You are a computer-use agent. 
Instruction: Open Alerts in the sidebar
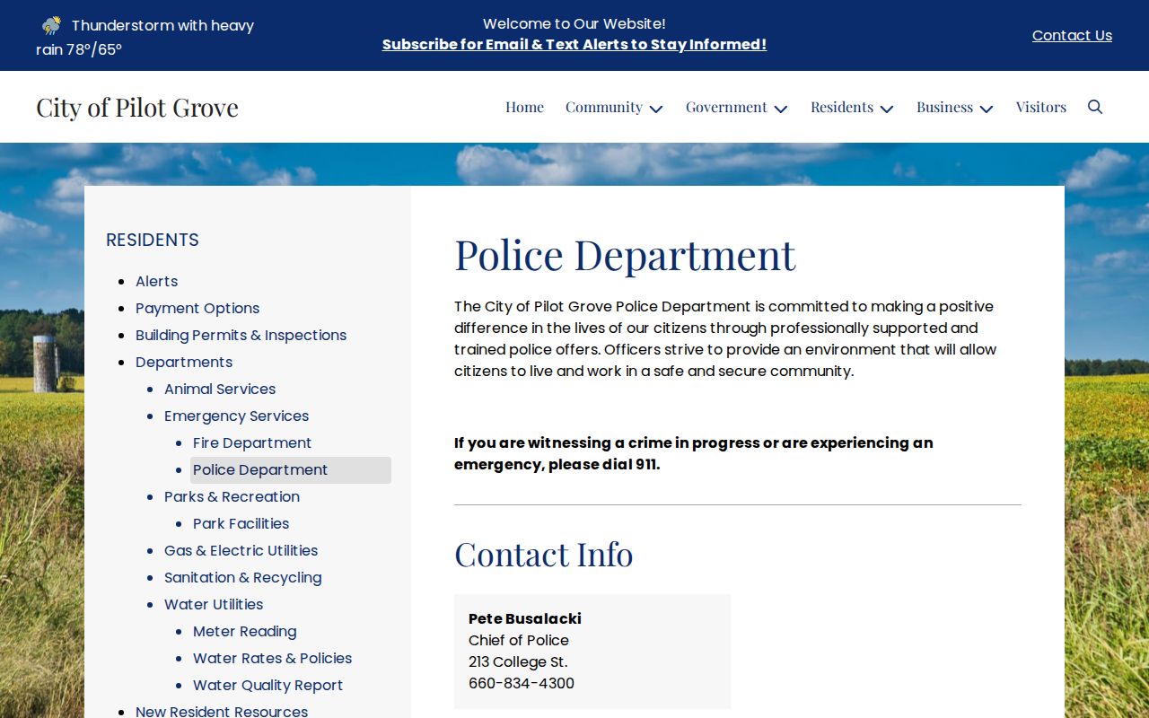tap(157, 281)
